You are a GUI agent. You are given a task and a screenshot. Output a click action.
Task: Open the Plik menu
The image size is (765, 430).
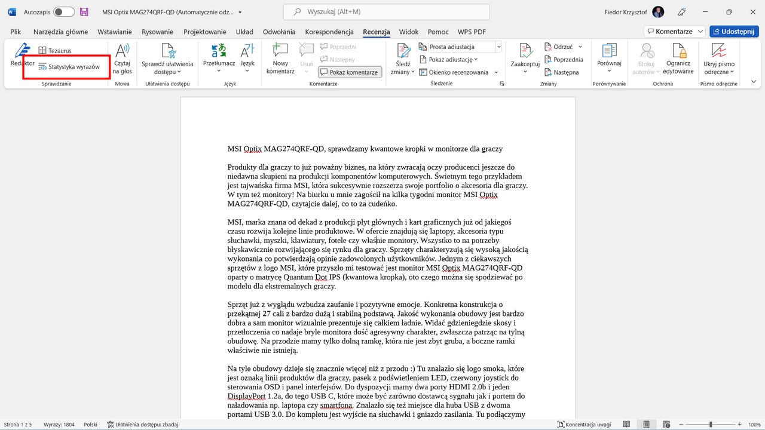pos(15,32)
